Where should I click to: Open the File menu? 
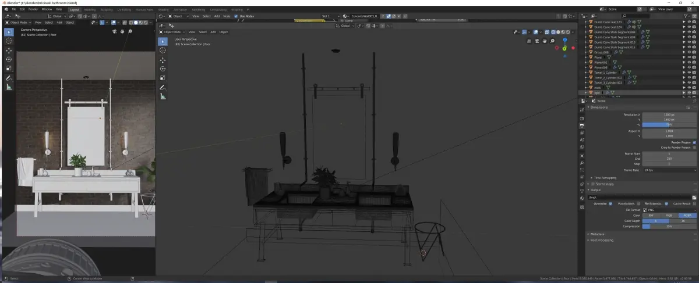(x=14, y=9)
